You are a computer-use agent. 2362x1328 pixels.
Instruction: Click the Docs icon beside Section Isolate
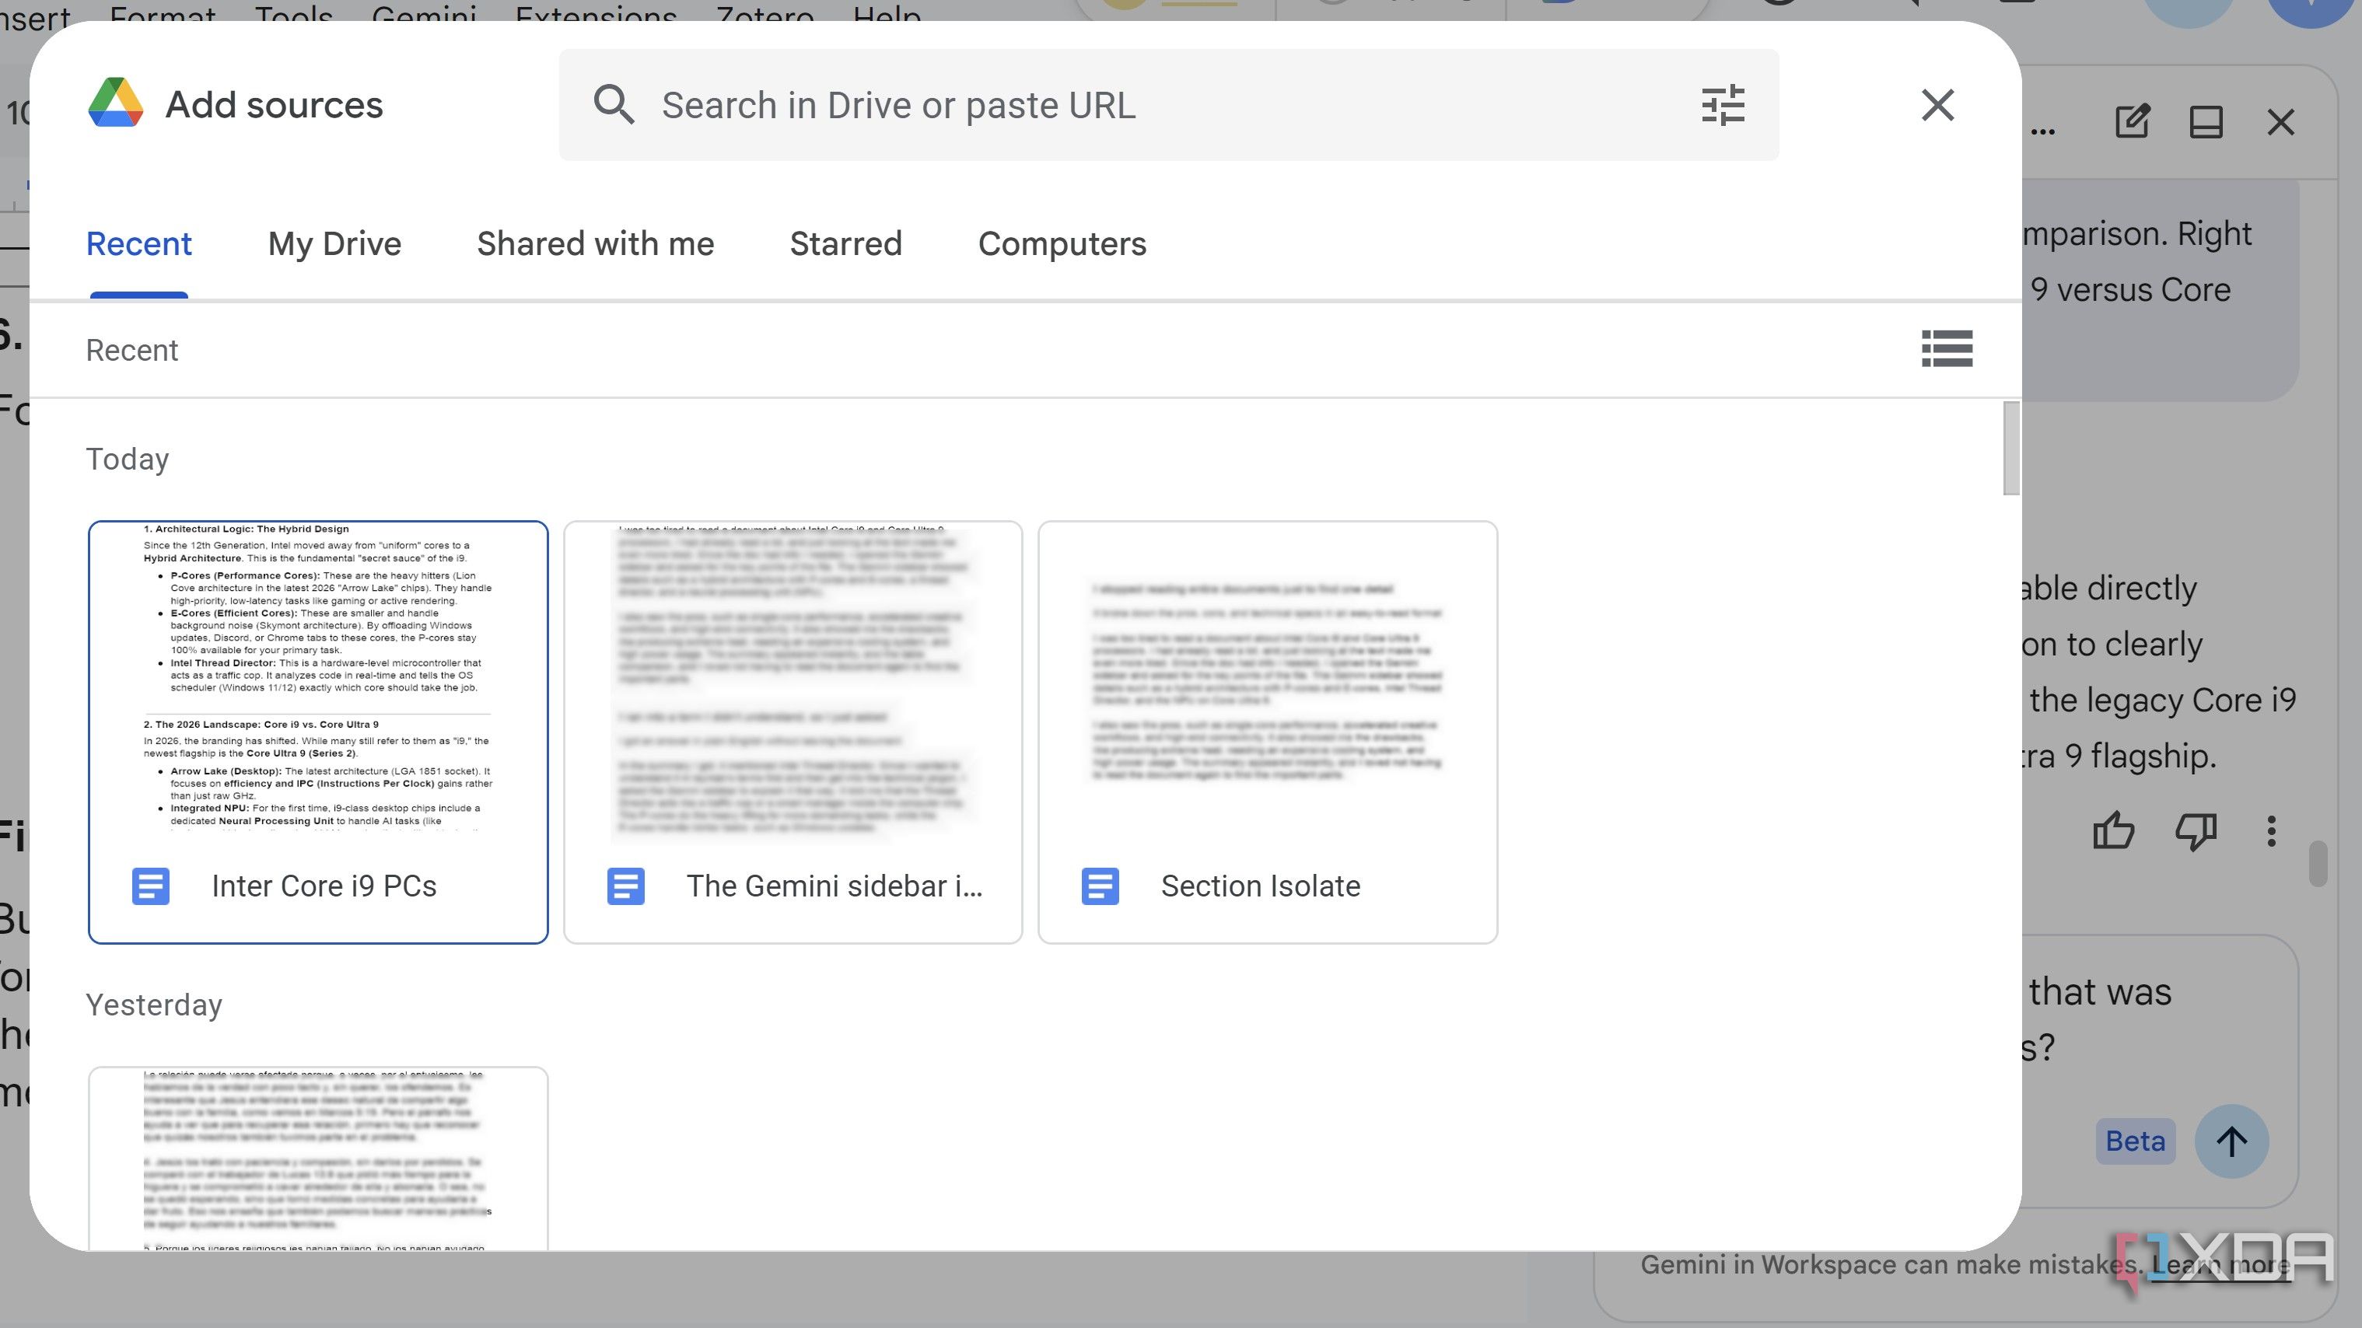pos(1100,886)
